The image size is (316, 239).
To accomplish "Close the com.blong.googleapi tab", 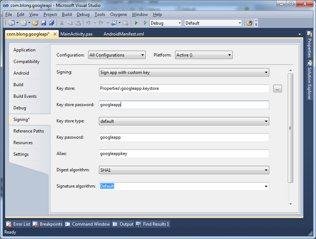I will (x=55, y=34).
